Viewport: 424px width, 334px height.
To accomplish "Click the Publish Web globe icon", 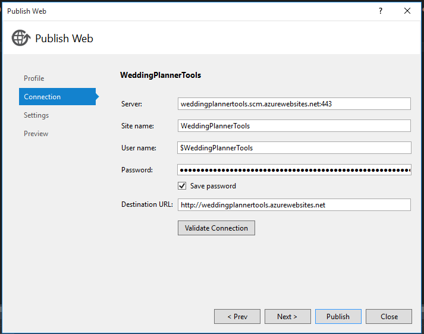I will [x=20, y=38].
